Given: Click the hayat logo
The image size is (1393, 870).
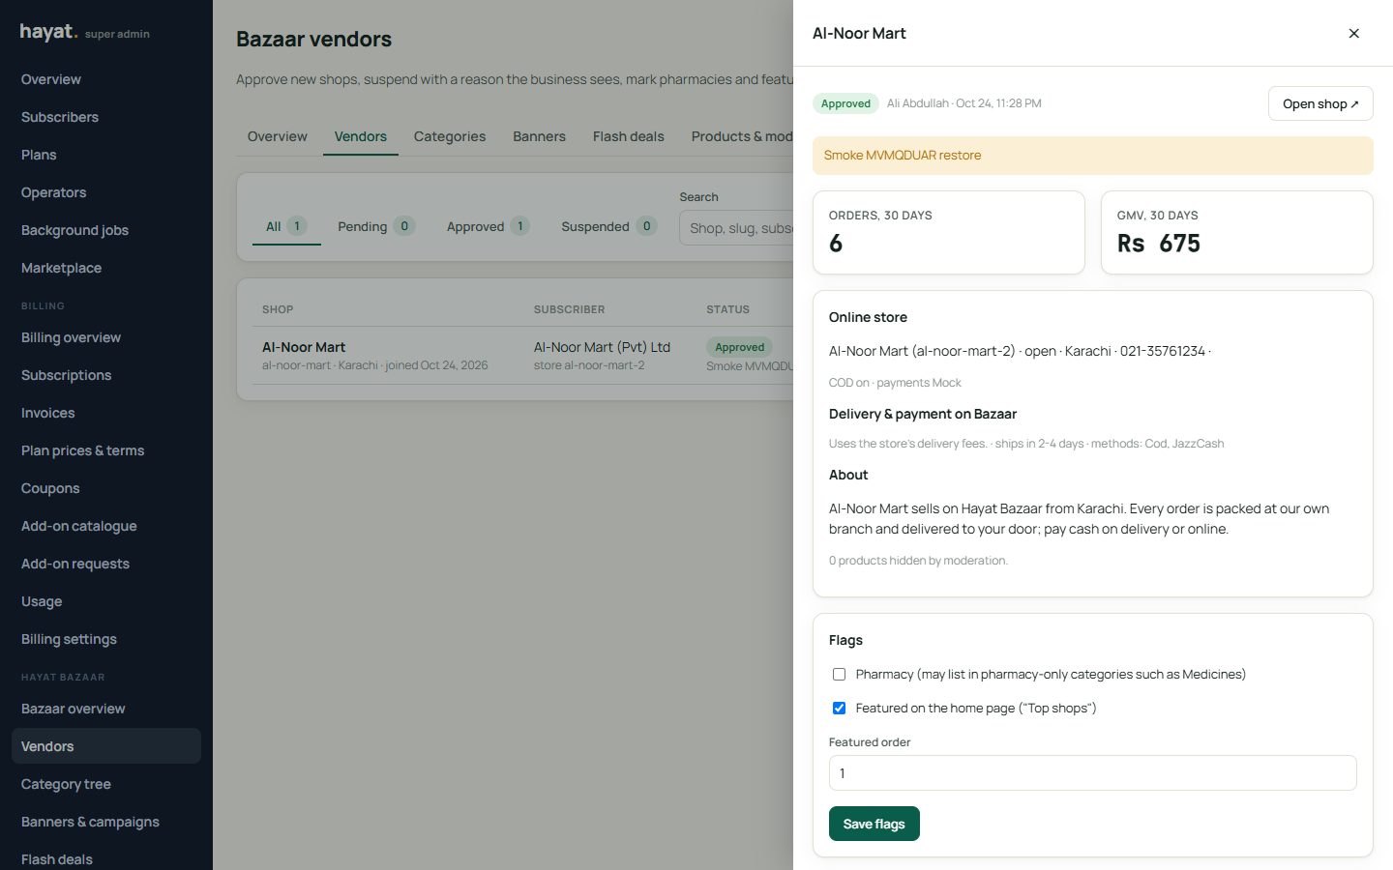Looking at the screenshot, I should point(48,32).
